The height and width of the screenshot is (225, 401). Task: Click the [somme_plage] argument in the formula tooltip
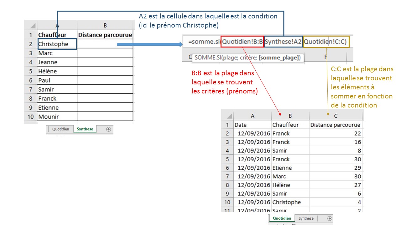point(279,57)
